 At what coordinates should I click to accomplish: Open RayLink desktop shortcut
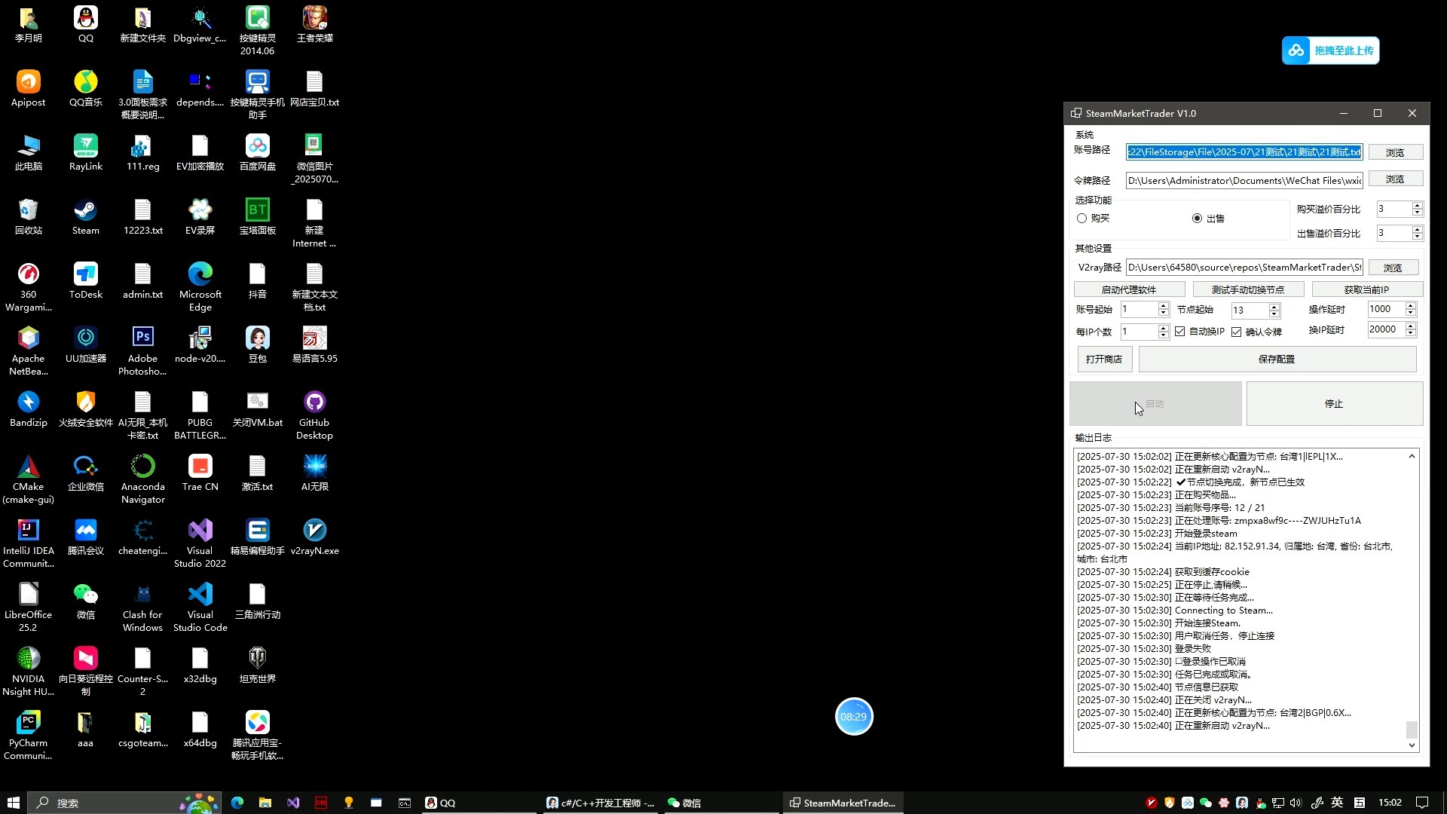tap(85, 153)
